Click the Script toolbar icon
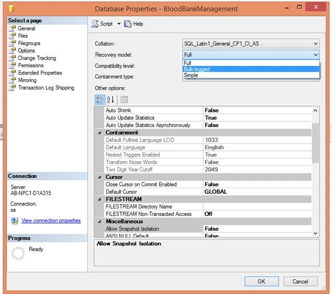 click(x=95, y=24)
